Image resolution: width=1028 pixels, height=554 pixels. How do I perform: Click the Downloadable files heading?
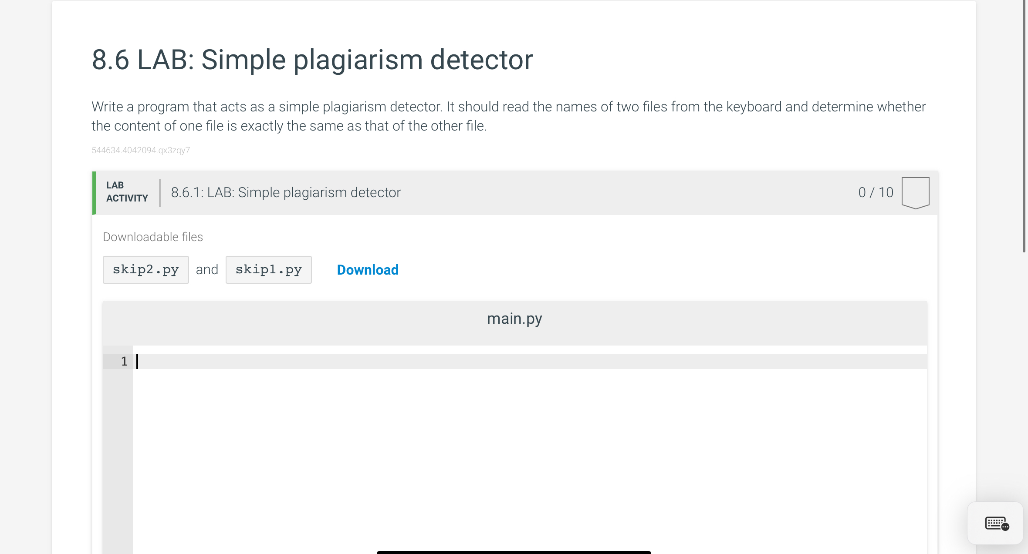pos(152,237)
